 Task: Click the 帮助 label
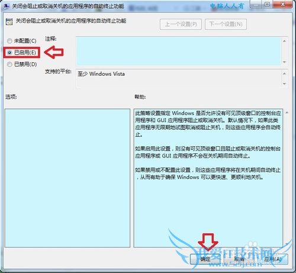pos(140,97)
